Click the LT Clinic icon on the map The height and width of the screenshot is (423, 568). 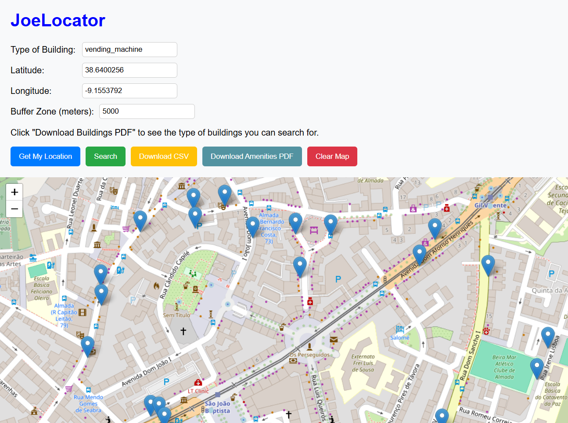198,383
